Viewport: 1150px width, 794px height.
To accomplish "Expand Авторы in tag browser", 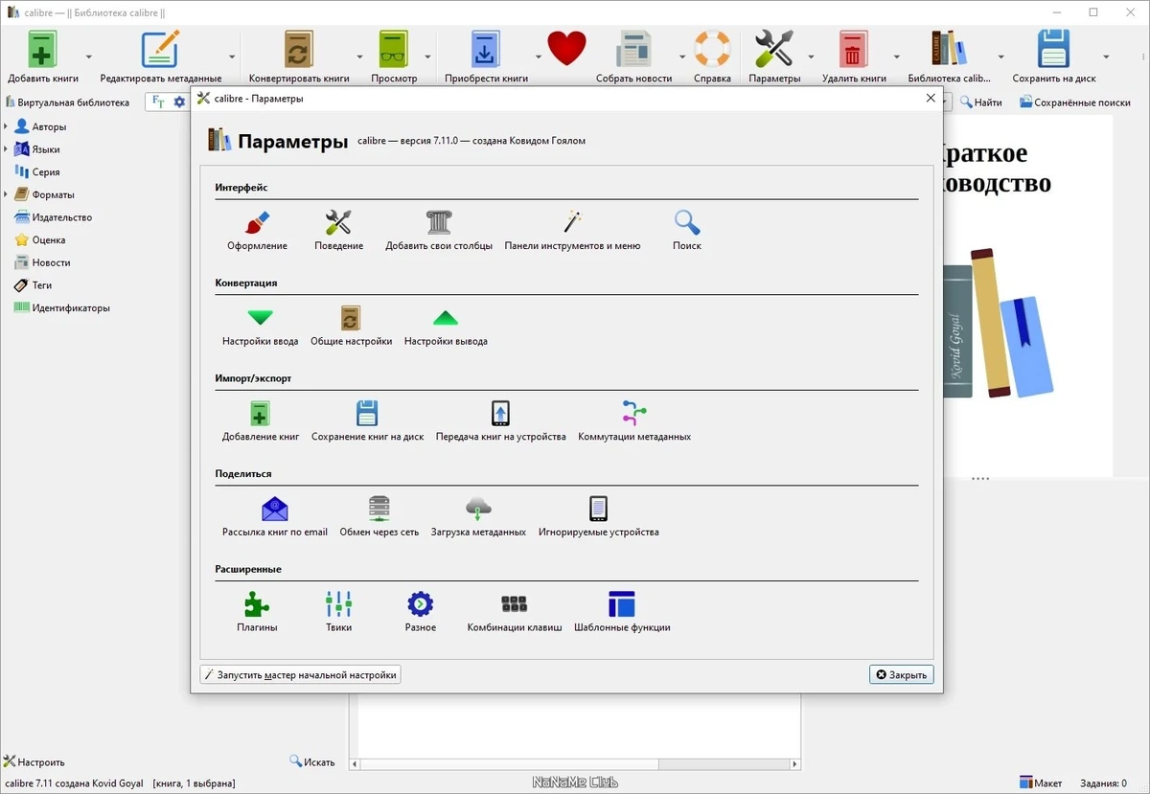I will click(x=6, y=126).
